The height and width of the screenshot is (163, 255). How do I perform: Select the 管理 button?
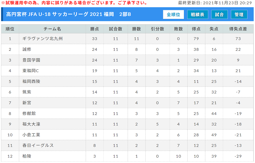point(239,15)
